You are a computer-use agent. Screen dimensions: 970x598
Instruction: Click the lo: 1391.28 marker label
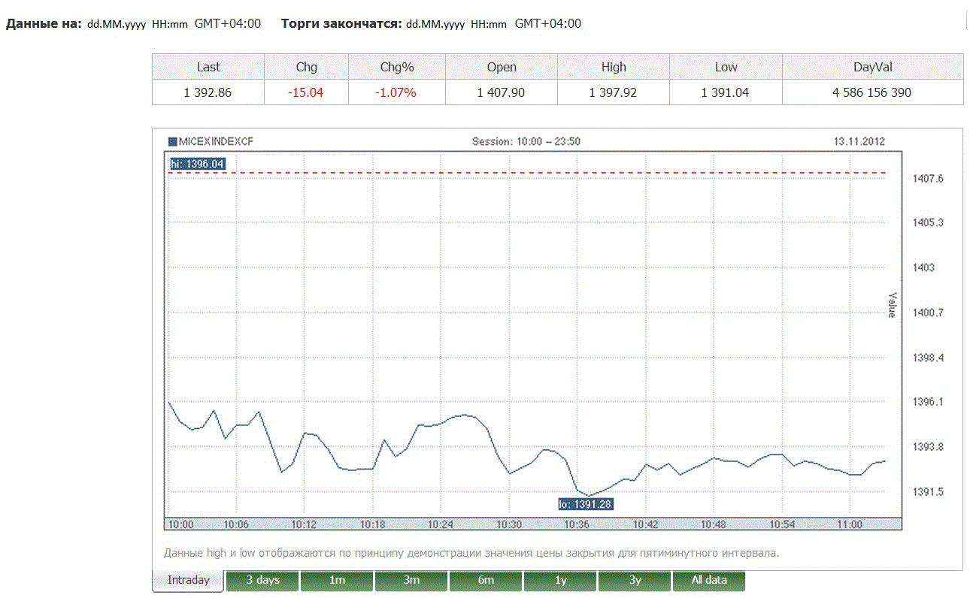point(586,504)
